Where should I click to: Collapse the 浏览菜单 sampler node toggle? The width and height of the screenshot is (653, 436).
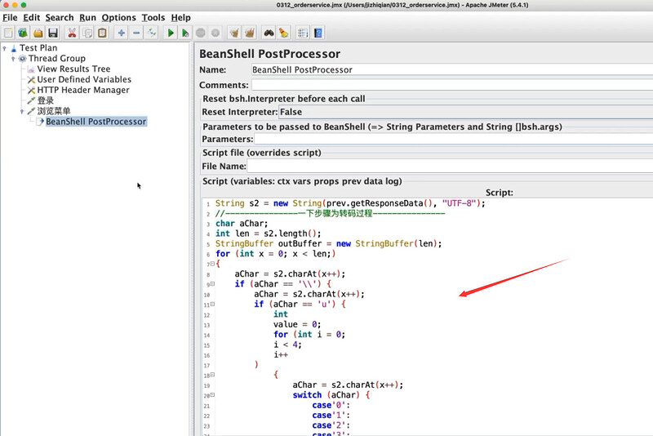[x=22, y=111]
